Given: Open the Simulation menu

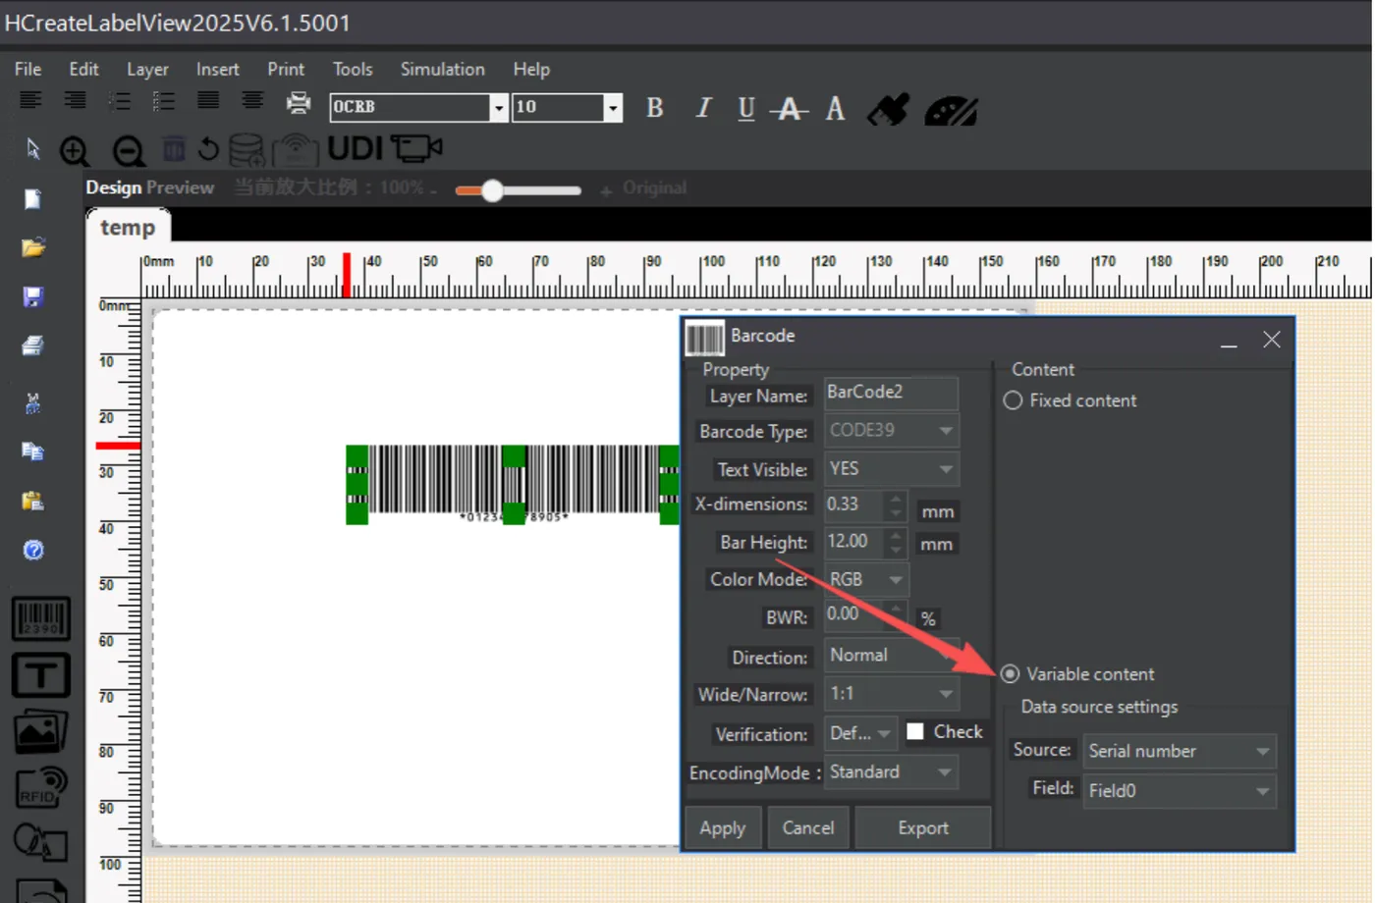Looking at the screenshot, I should (442, 69).
